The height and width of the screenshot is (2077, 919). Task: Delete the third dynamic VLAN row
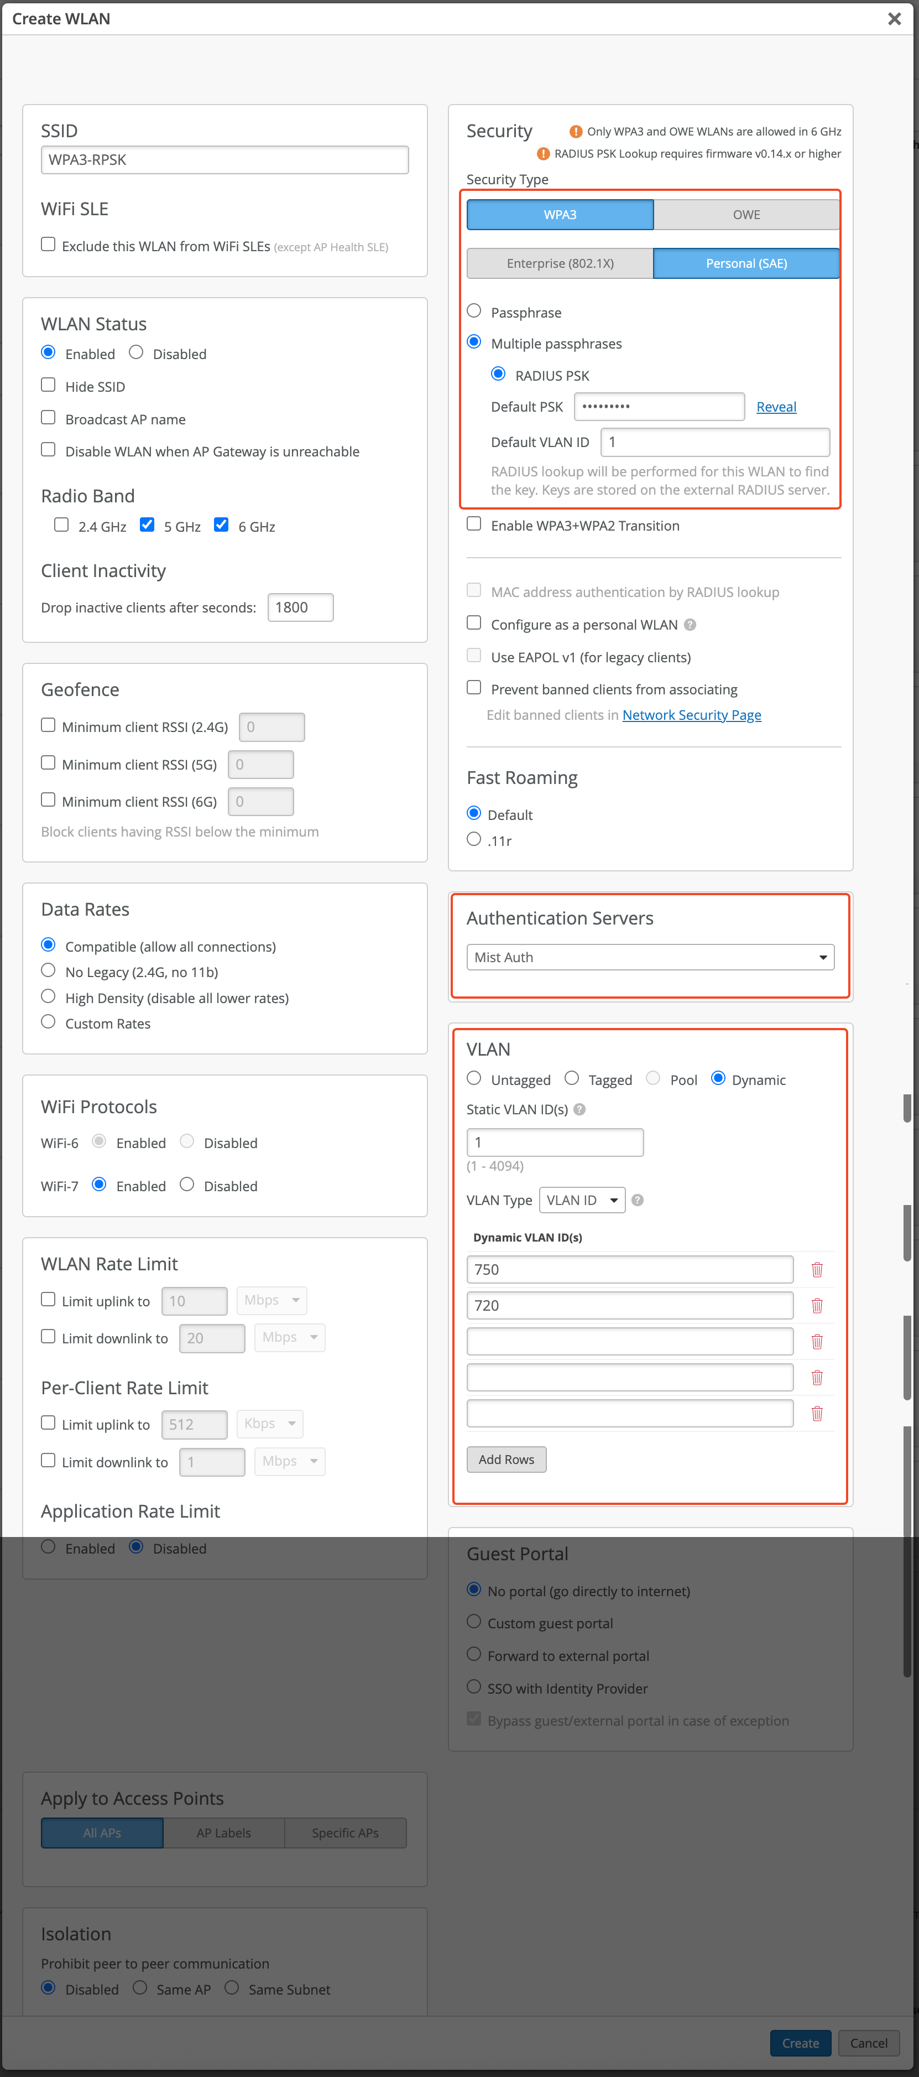click(817, 1342)
